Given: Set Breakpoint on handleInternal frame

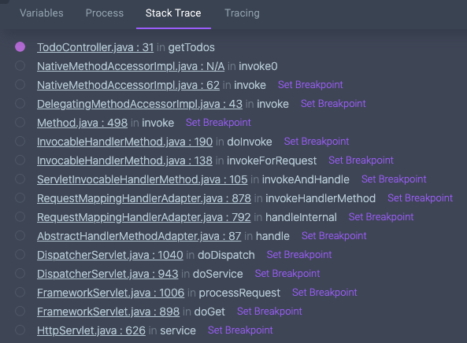Looking at the screenshot, I should [x=381, y=217].
